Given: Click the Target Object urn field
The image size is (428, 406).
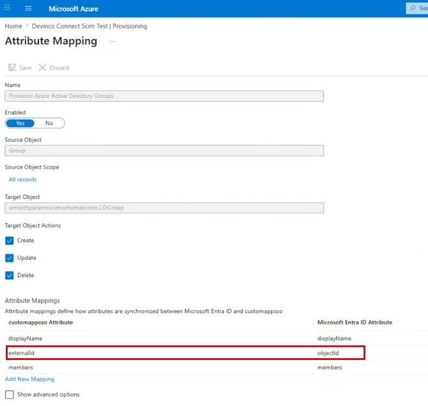Looking at the screenshot, I should [x=164, y=208].
